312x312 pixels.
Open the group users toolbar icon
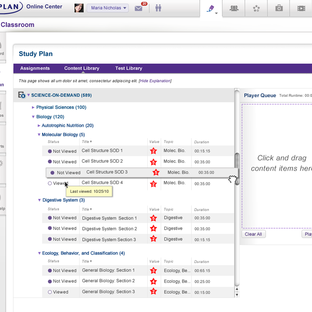(234, 8)
